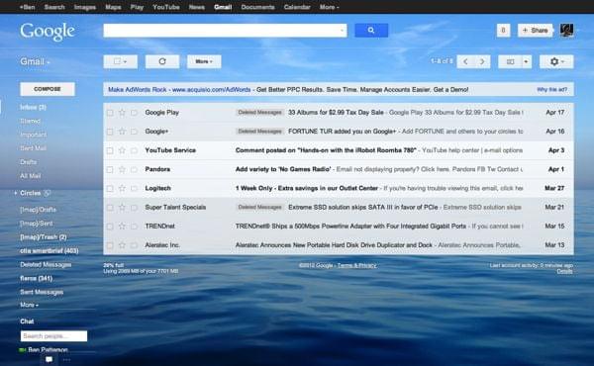Select the Aleratec Inc. email checkbox
Image resolution: width=594 pixels, height=366 pixels.
(110, 245)
